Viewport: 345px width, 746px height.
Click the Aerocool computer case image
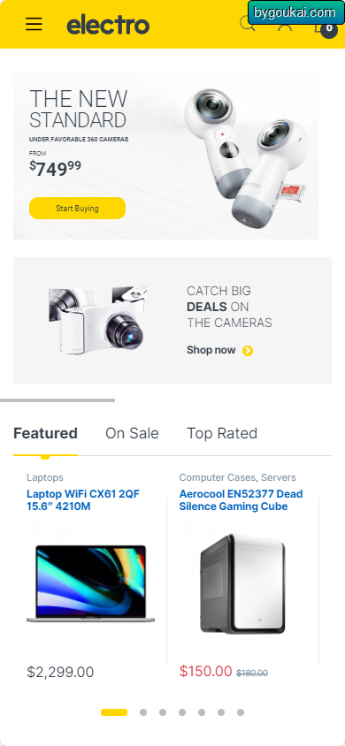242,584
